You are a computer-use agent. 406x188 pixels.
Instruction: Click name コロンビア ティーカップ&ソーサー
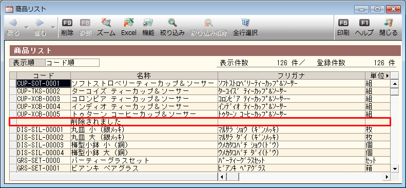click(x=130, y=99)
